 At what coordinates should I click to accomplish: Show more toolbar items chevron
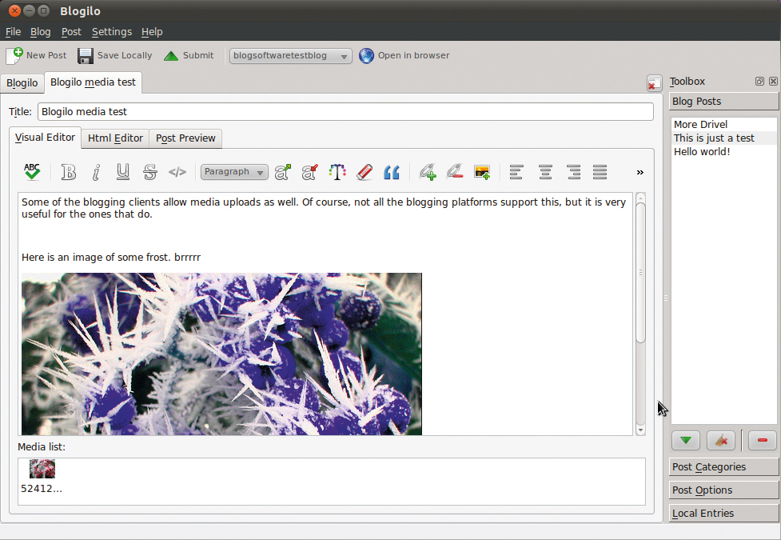640,172
